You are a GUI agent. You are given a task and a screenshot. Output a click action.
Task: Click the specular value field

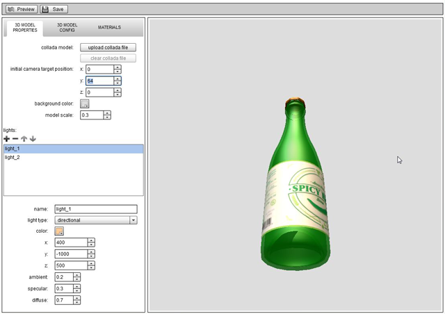coord(64,289)
